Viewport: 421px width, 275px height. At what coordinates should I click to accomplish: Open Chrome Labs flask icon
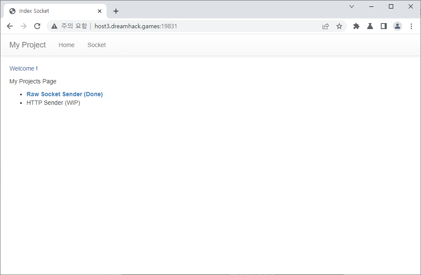pyautogui.click(x=370, y=26)
